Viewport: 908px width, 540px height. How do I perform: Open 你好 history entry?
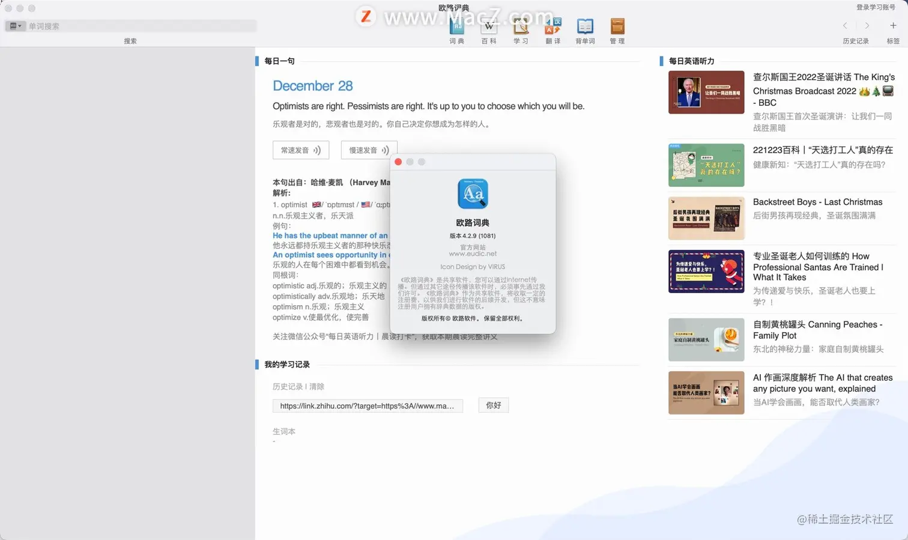494,405
